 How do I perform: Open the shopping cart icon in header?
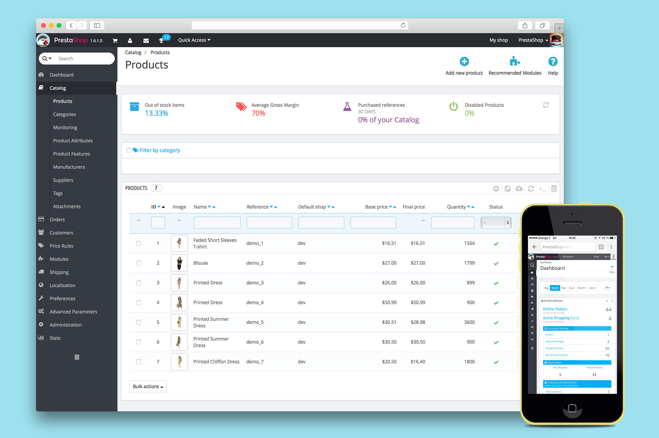pyautogui.click(x=115, y=40)
